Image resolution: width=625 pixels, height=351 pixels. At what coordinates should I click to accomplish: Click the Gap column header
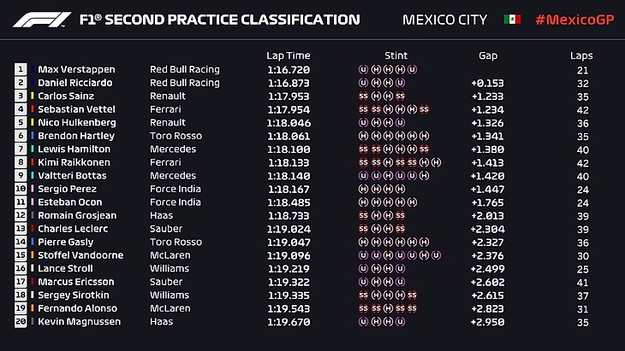[489, 56]
